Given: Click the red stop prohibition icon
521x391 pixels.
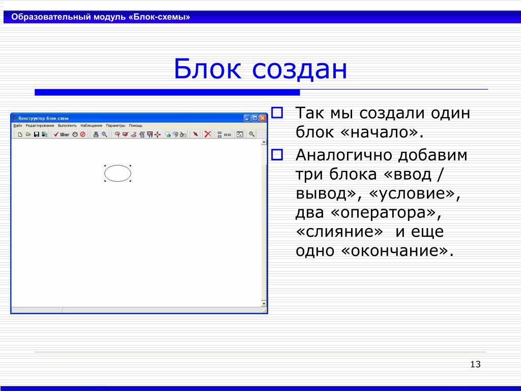Looking at the screenshot, I should point(83,134).
